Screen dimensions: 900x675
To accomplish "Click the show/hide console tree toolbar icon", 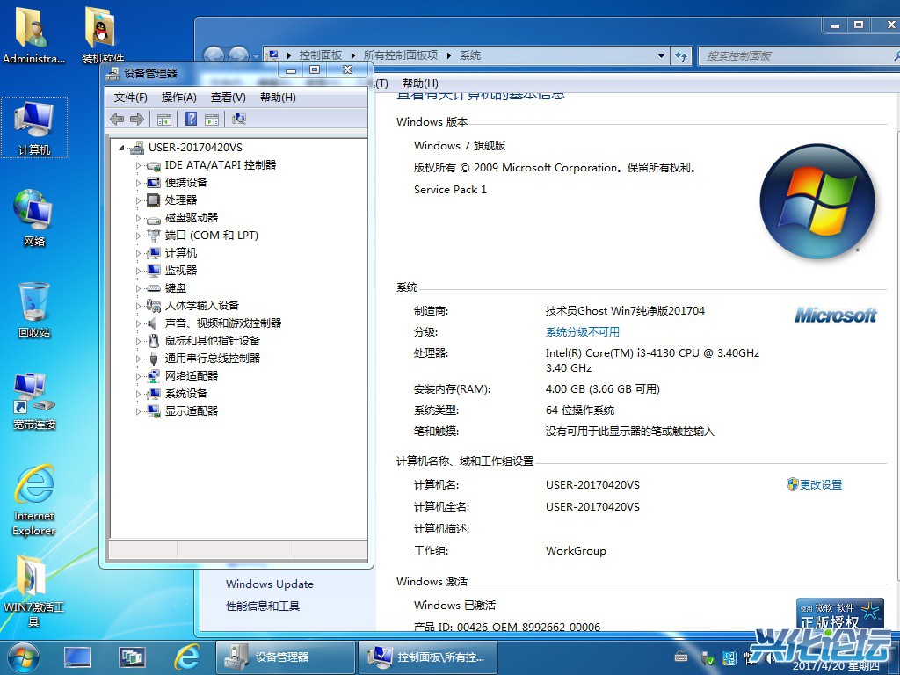I will (x=164, y=120).
